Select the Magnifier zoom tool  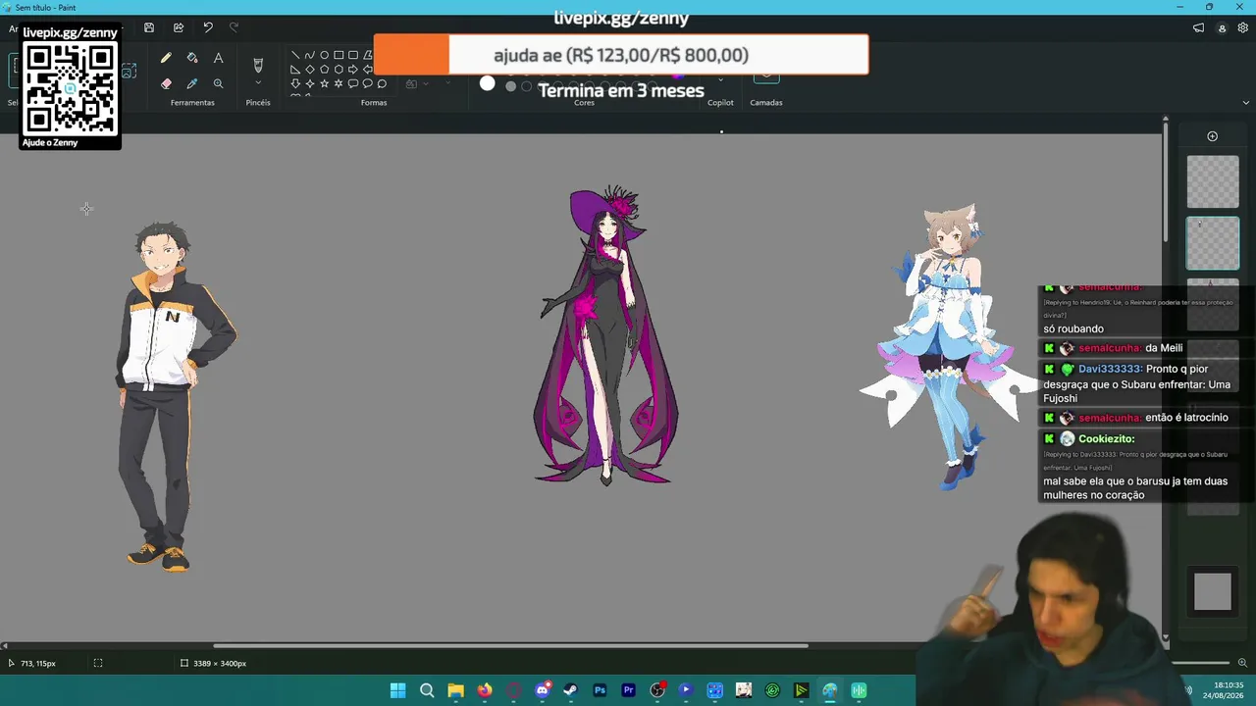tap(218, 84)
